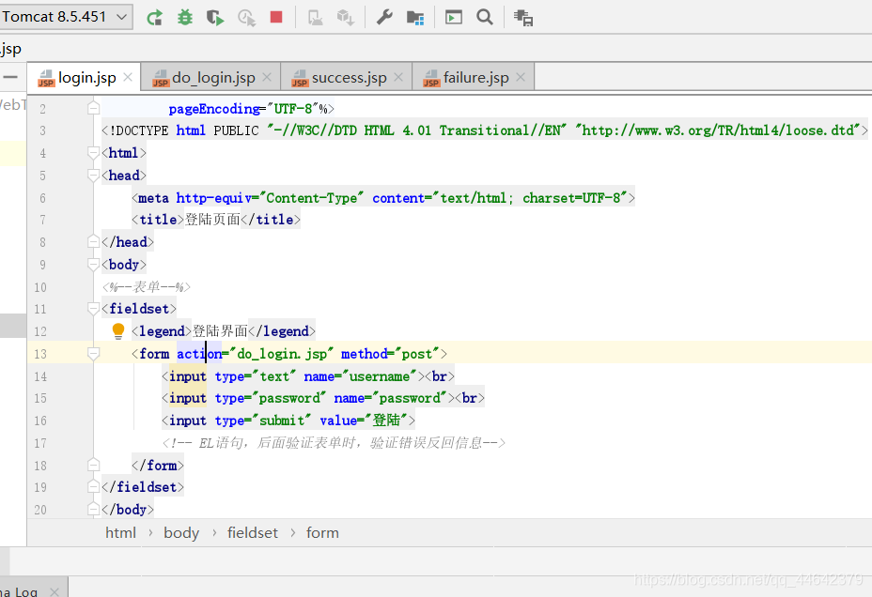Close the bottom Log tool tab
872x597 pixels.
(x=54, y=592)
